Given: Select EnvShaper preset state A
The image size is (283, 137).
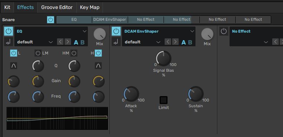Looking at the screenshot, I should [184, 42].
